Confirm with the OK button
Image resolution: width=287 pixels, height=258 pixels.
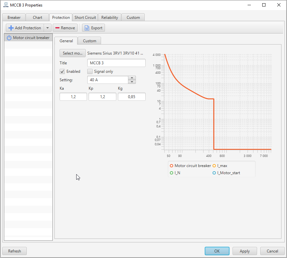point(217,251)
